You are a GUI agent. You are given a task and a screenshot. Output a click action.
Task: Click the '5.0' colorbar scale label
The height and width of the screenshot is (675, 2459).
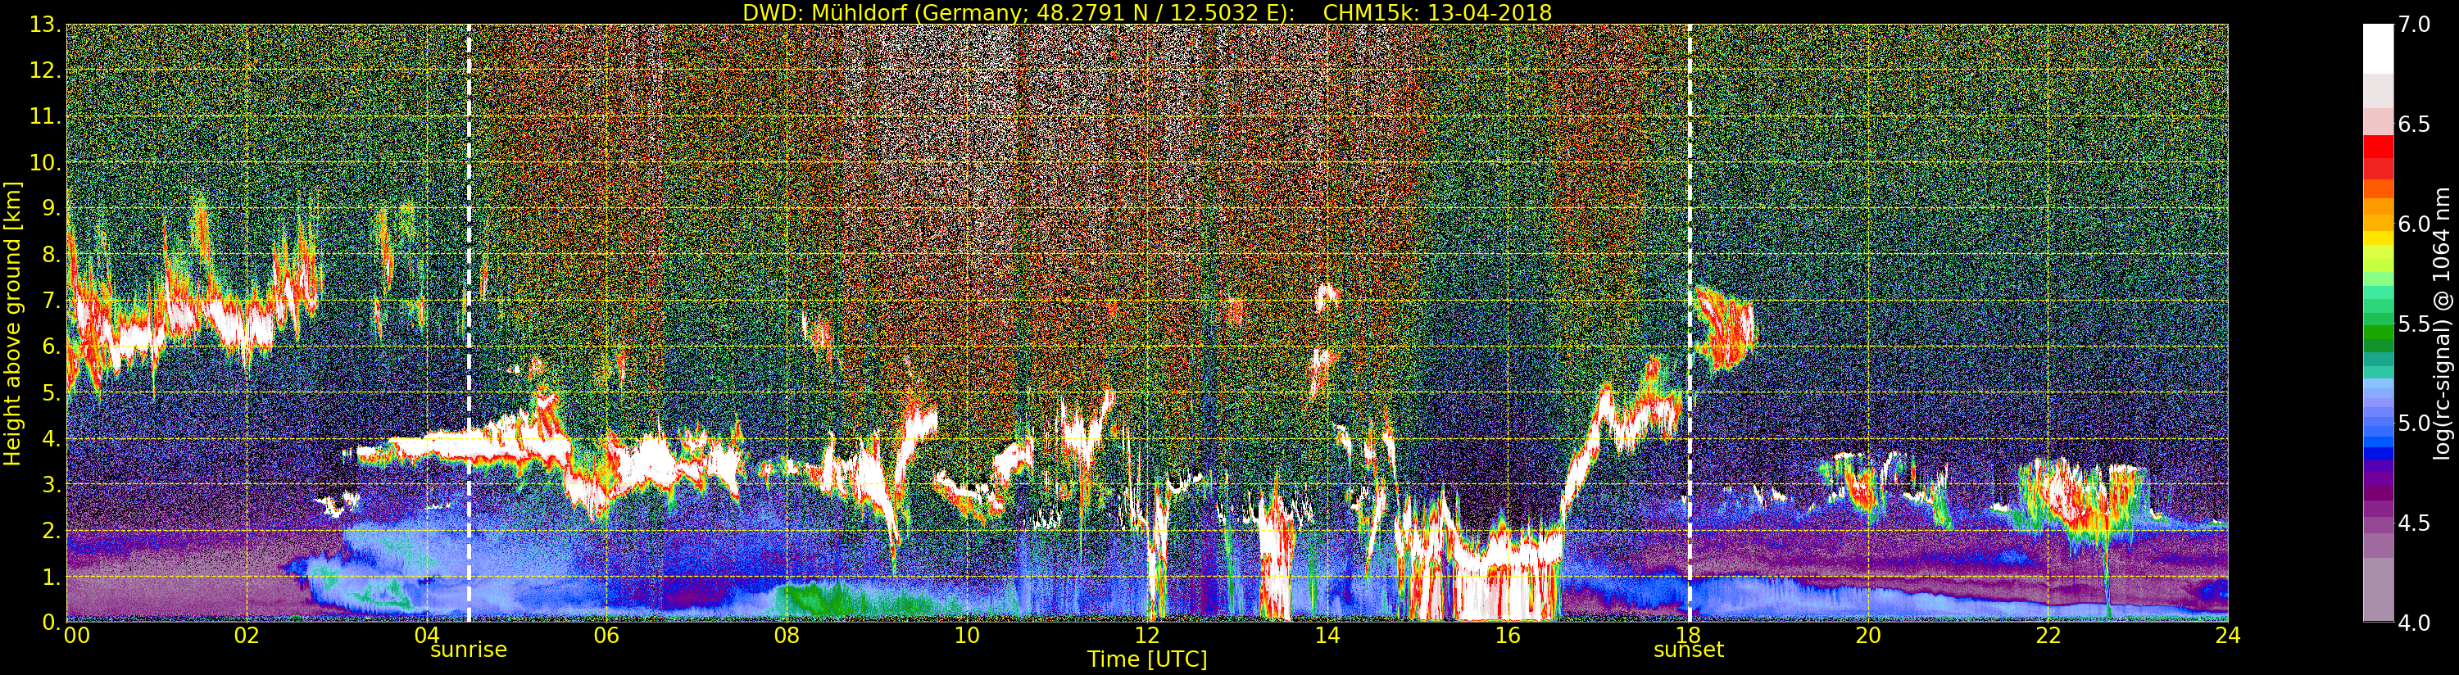point(2414,423)
